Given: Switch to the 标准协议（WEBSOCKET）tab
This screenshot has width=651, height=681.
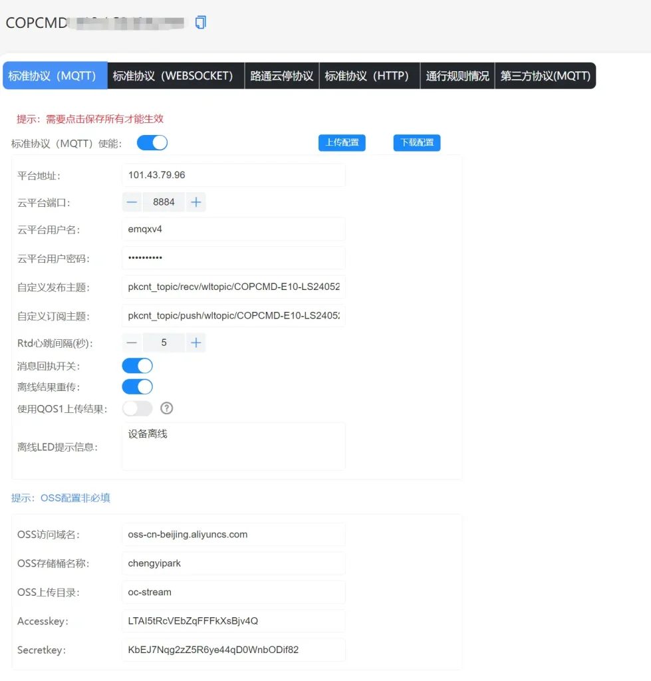Looking at the screenshot, I should [x=176, y=75].
